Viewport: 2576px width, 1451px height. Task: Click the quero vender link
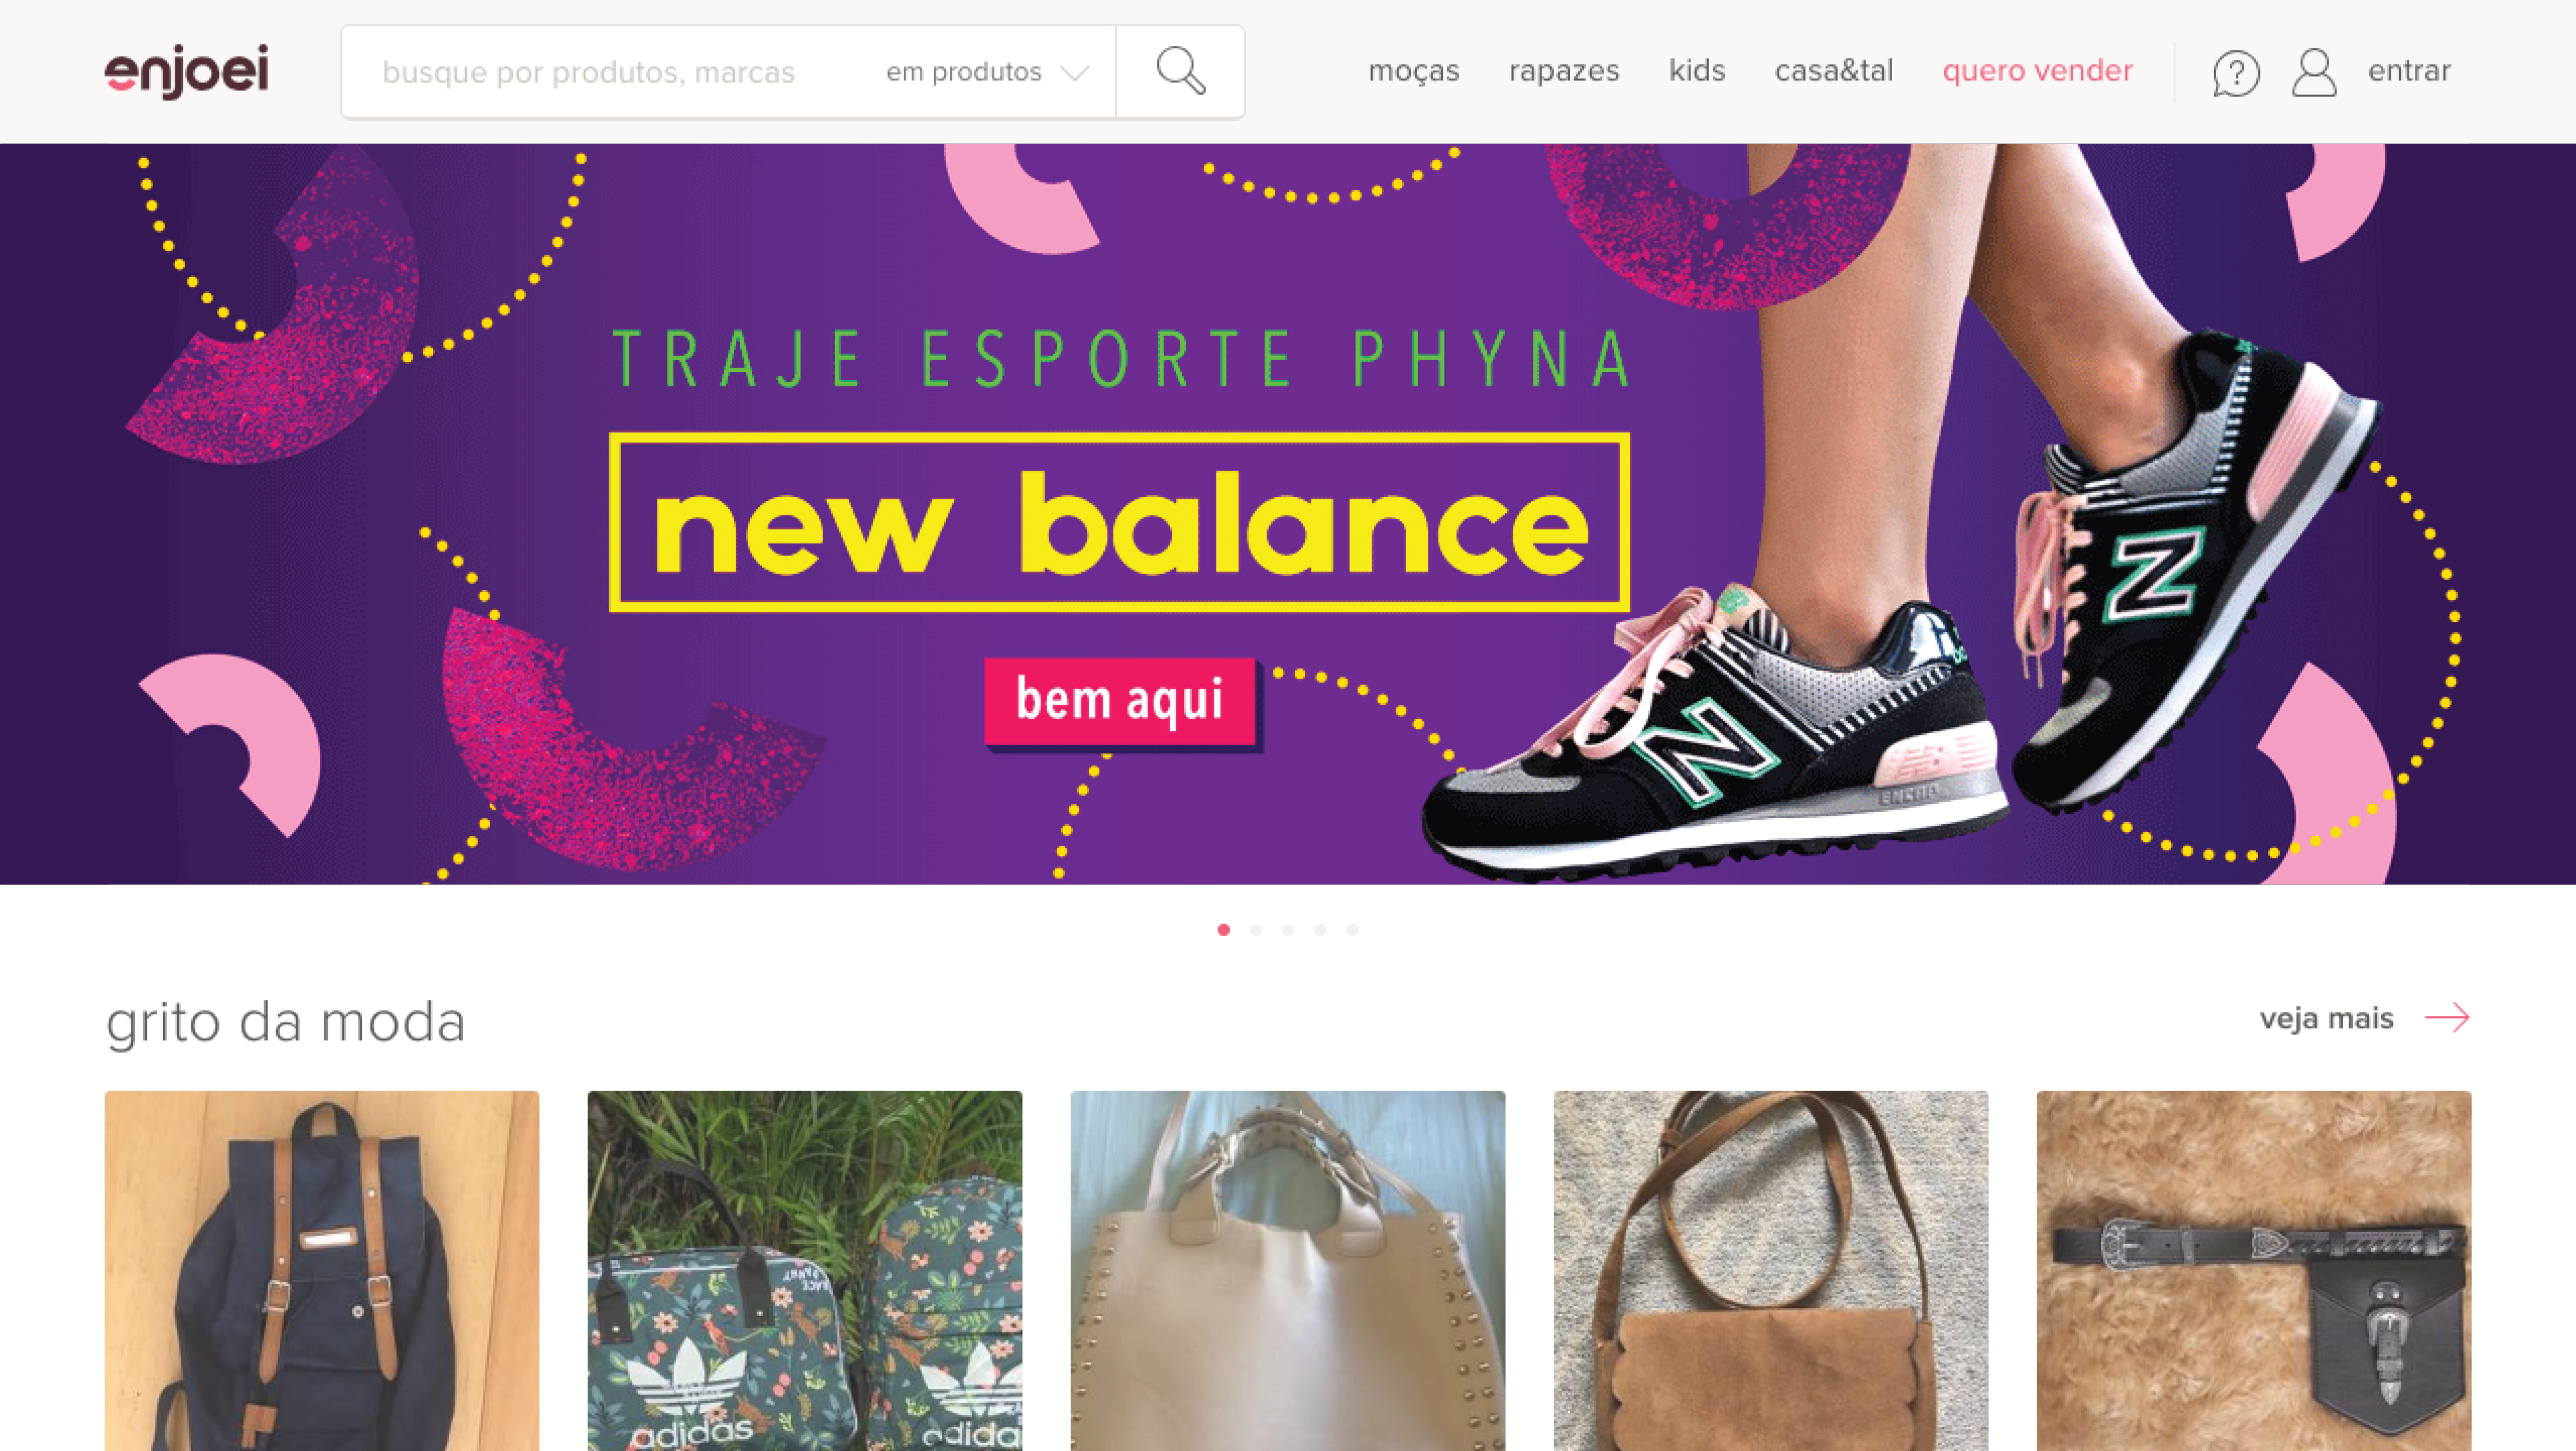pos(2037,71)
